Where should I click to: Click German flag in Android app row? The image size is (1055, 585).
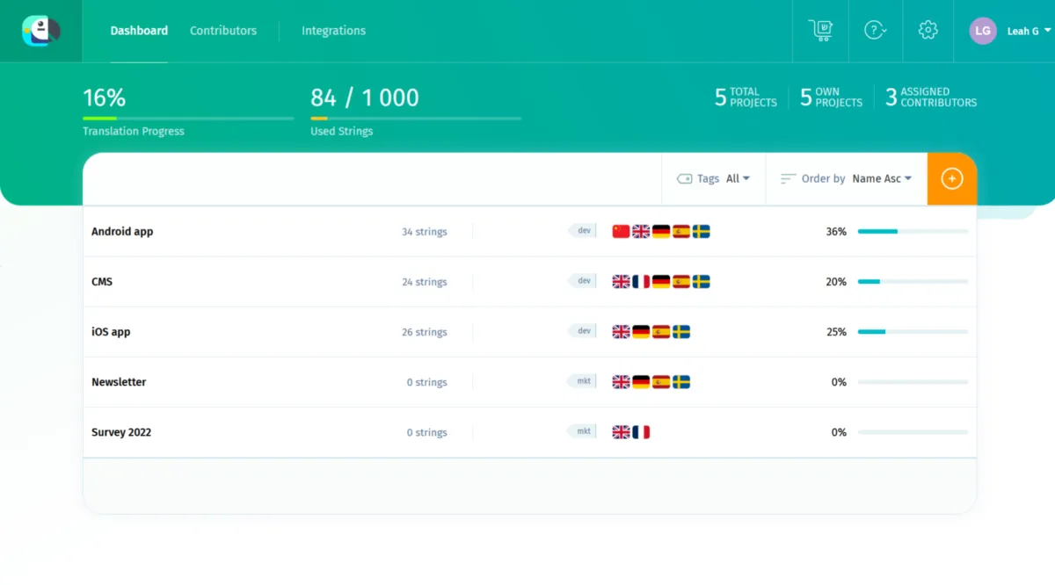pos(661,232)
